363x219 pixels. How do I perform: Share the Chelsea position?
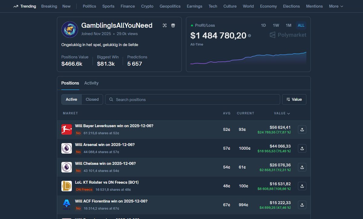click(x=302, y=167)
